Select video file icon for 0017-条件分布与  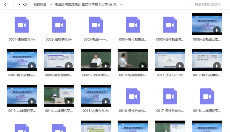point(170,96)
